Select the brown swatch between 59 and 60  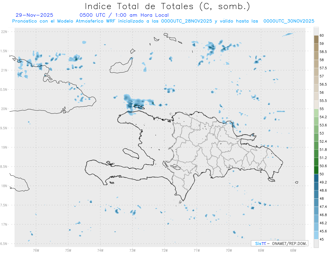click(316, 39)
